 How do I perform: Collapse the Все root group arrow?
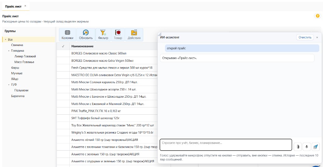coord(6,39)
